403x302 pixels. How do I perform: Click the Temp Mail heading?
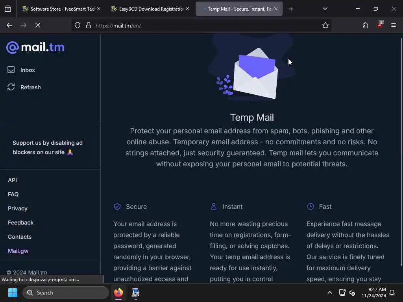tap(252, 117)
